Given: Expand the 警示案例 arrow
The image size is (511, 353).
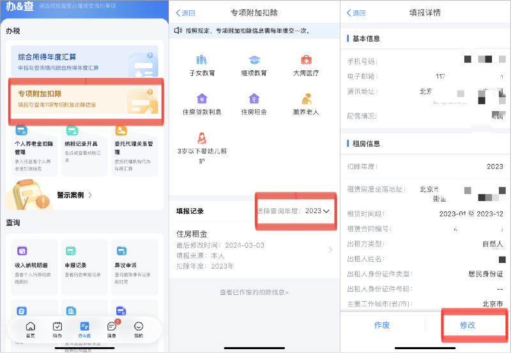Looking at the screenshot, I should 90,195.
